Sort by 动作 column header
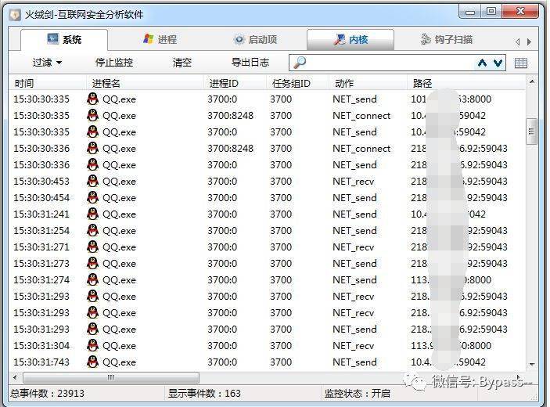Image resolution: width=550 pixels, height=407 pixels. tap(368, 83)
